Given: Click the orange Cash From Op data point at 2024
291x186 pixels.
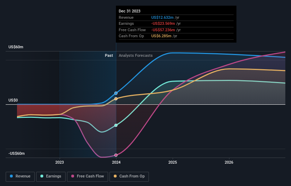Looking at the screenshot, I should point(116,99).
